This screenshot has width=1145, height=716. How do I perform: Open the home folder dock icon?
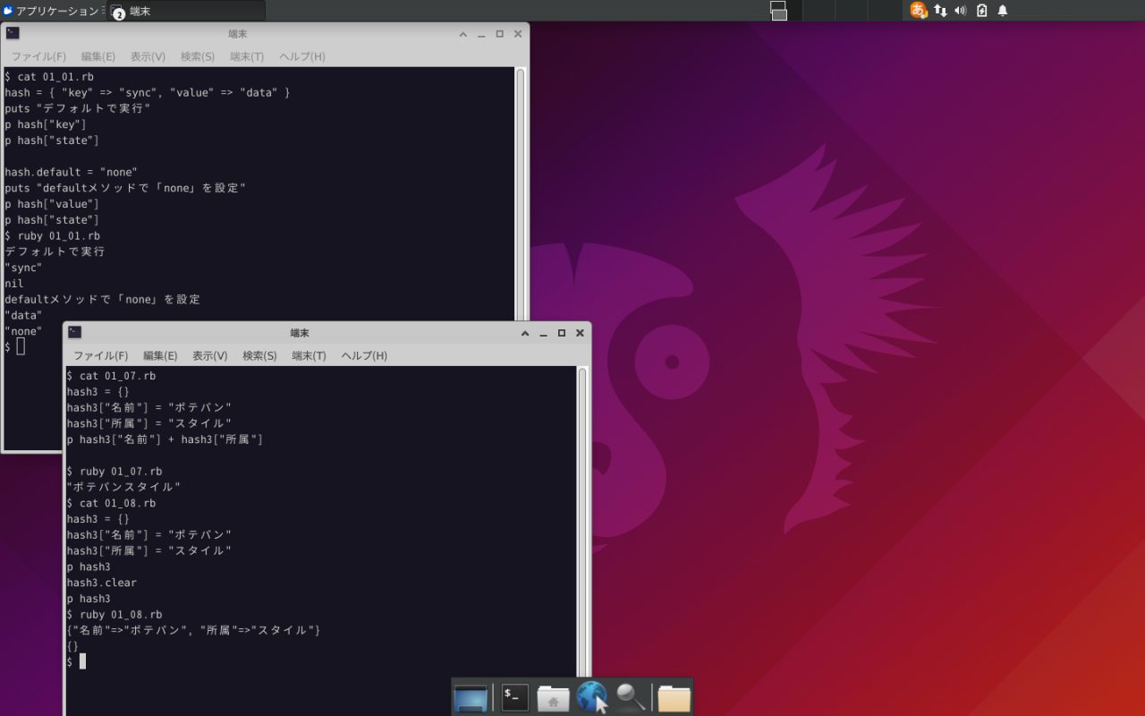click(x=553, y=696)
